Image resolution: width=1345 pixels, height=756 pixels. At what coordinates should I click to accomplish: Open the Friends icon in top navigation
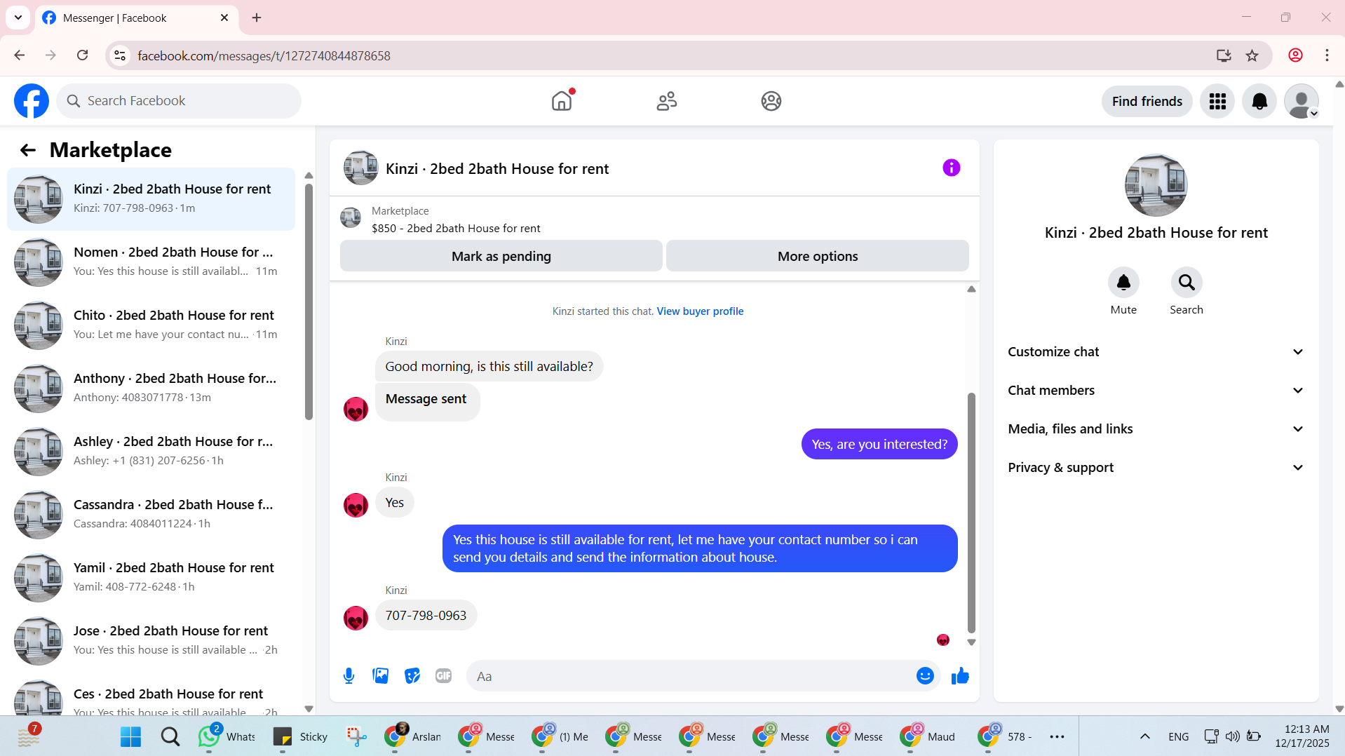(666, 101)
